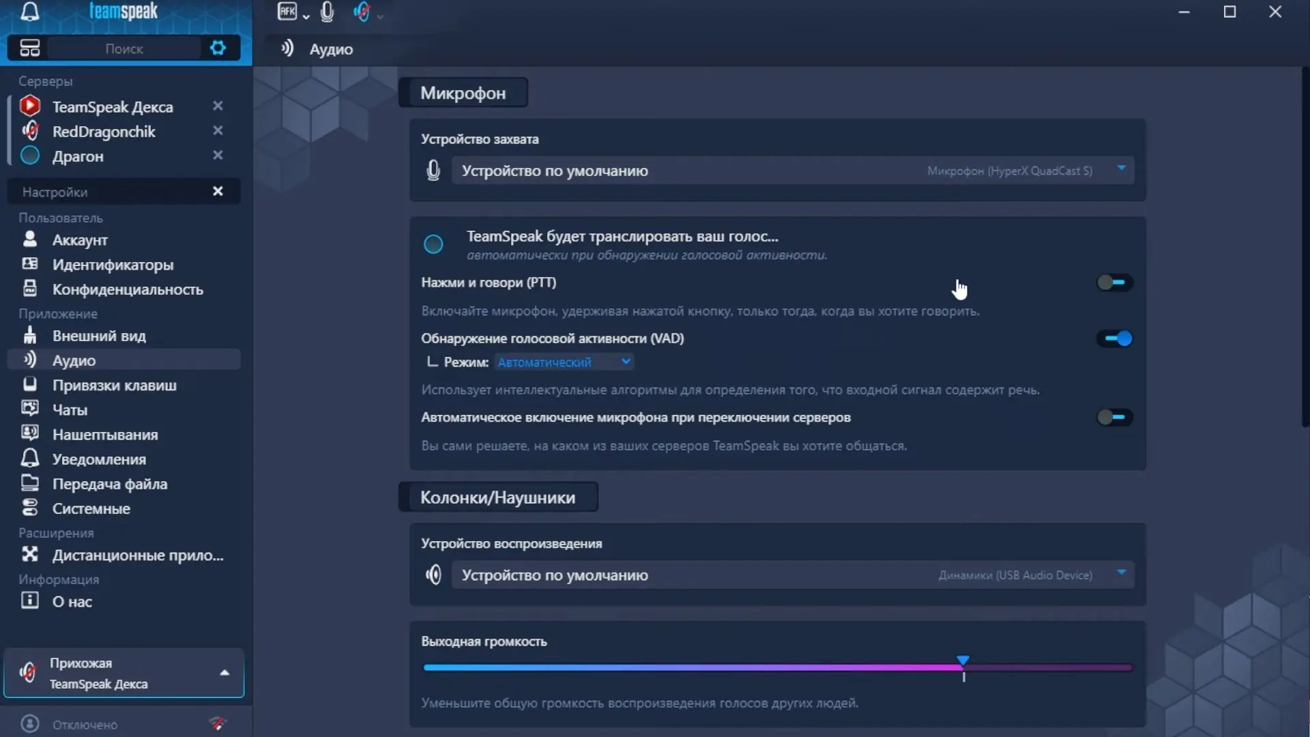Viewport: 1310px width, 737px height.
Task: Close the Настройки panel
Action: tap(218, 191)
